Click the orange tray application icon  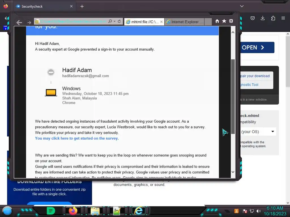(236, 211)
